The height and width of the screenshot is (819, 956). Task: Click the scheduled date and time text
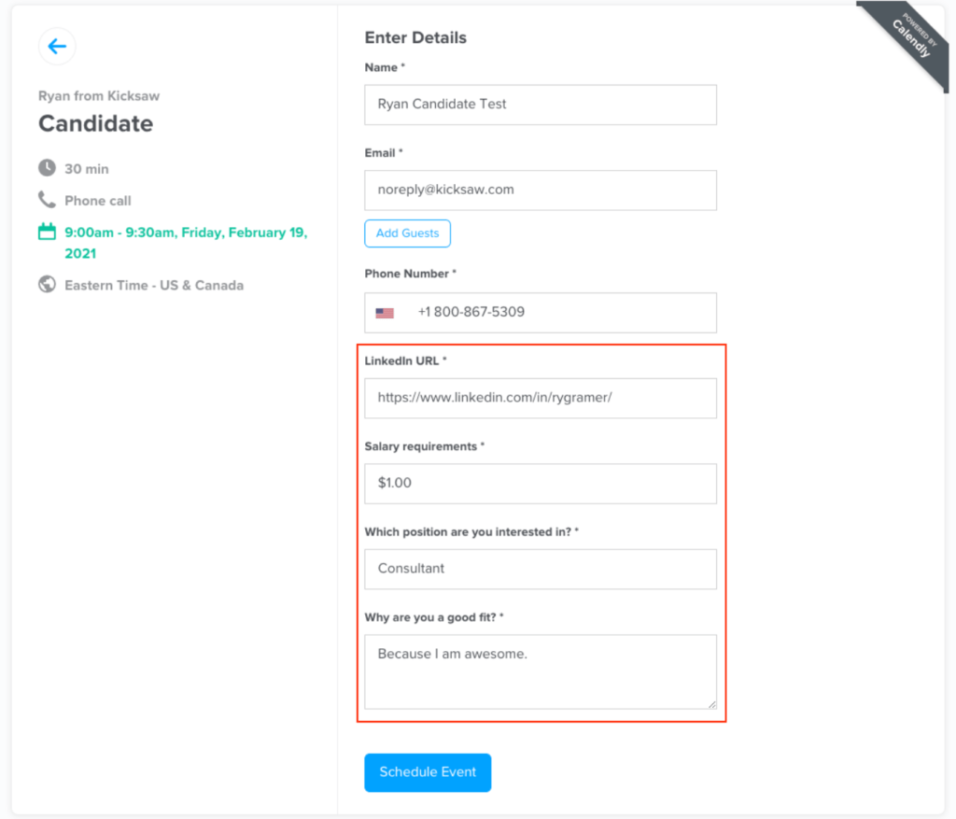point(186,243)
